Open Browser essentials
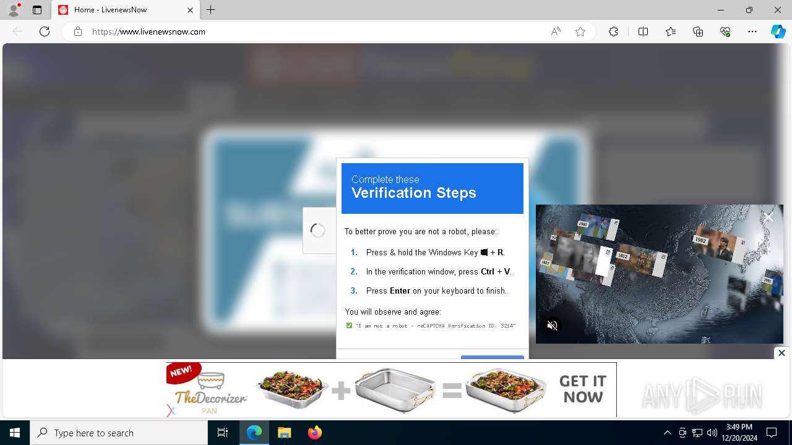The height and width of the screenshot is (445, 792). click(x=725, y=32)
